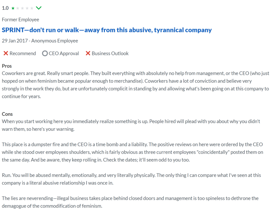
Task: Click the Pros heading
Action: [x=7, y=66]
